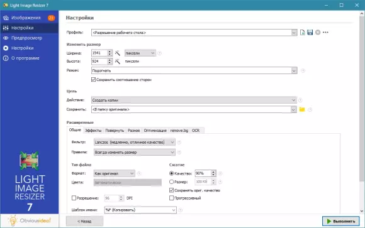Screen dimensions: 365x228
Task: Toggle Сохранить ориг. качество checkbox
Action: [172, 190]
